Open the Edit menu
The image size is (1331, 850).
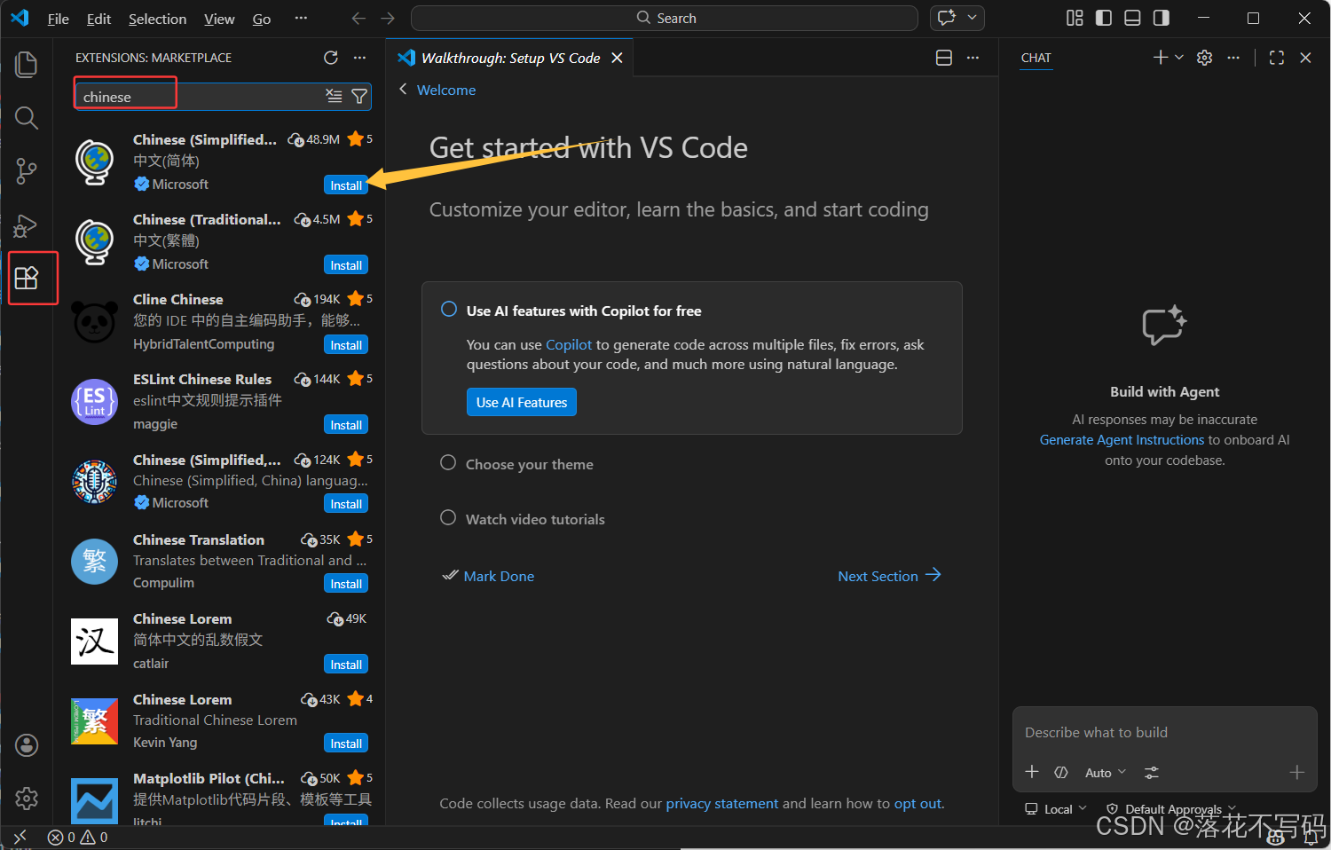98,19
